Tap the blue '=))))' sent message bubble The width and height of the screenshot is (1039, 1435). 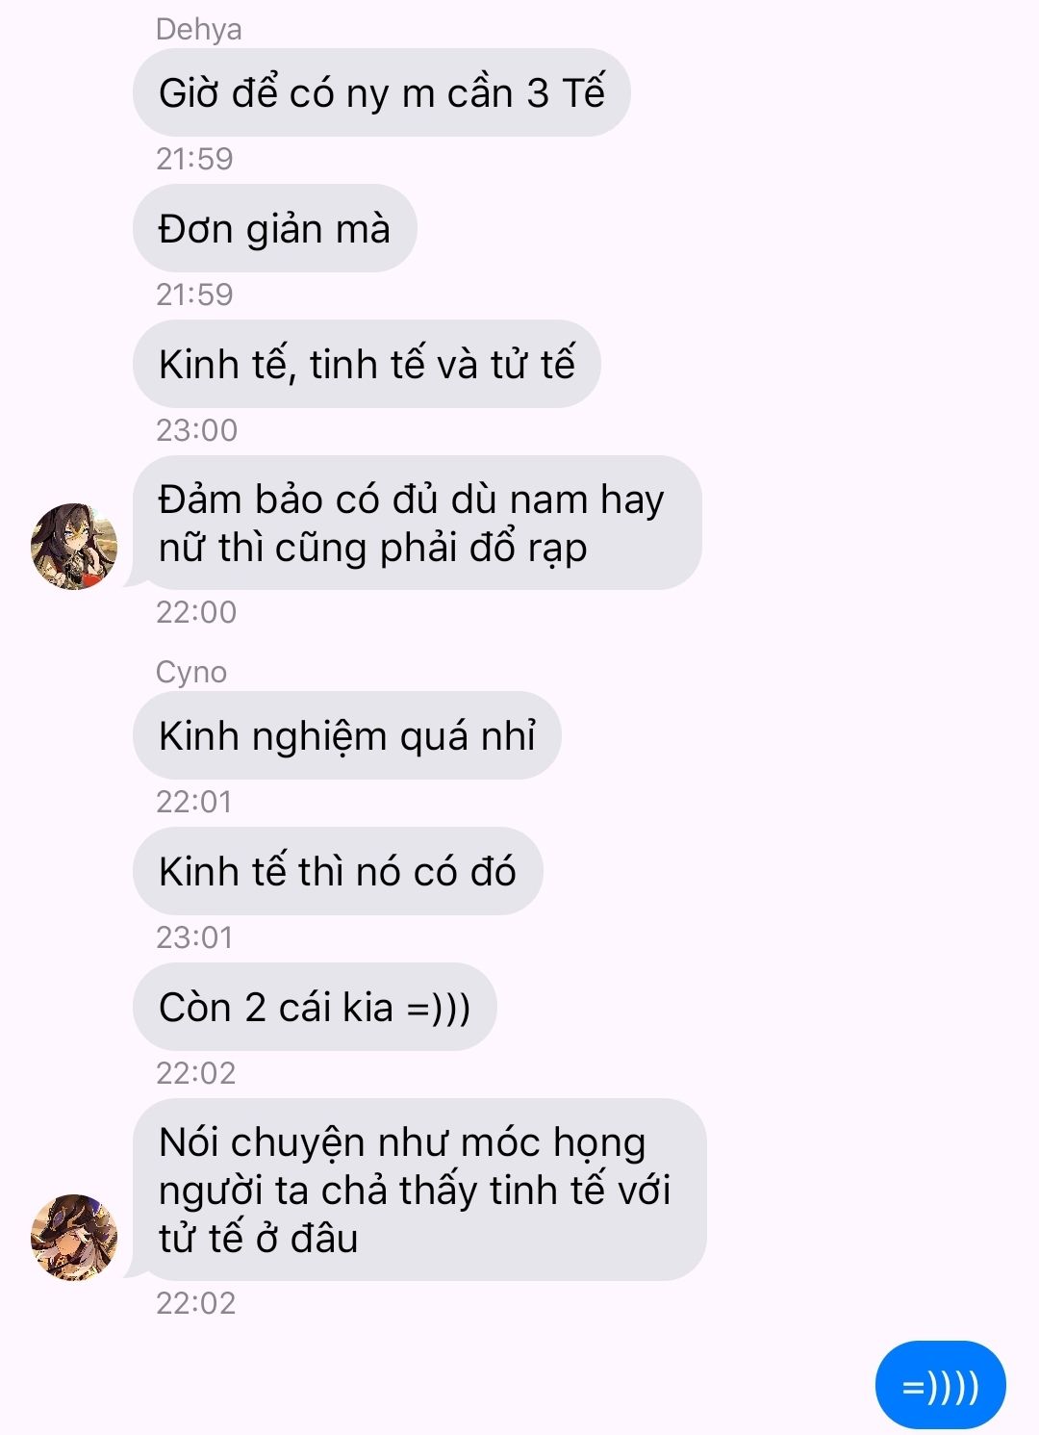[940, 1387]
